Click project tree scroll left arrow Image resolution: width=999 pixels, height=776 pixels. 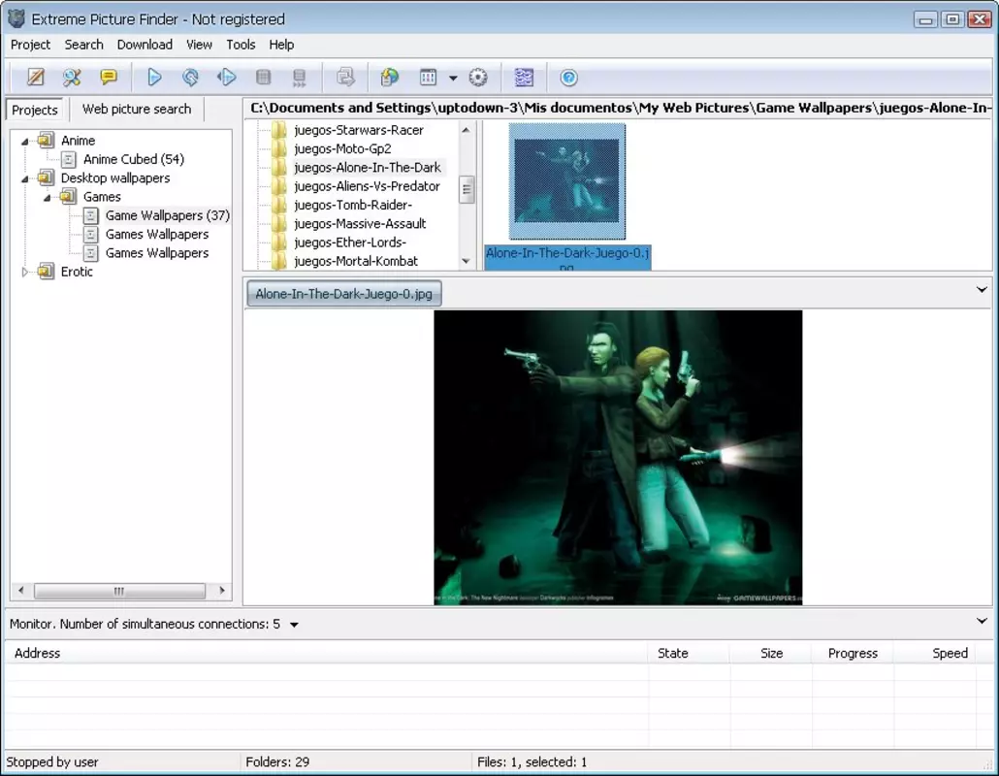tap(21, 591)
